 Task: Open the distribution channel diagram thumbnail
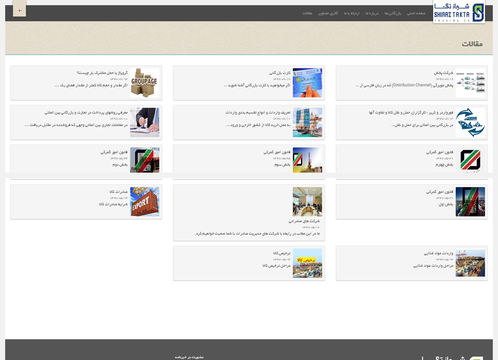pyautogui.click(x=470, y=83)
